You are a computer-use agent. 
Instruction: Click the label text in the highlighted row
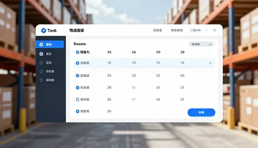[x=85, y=63]
